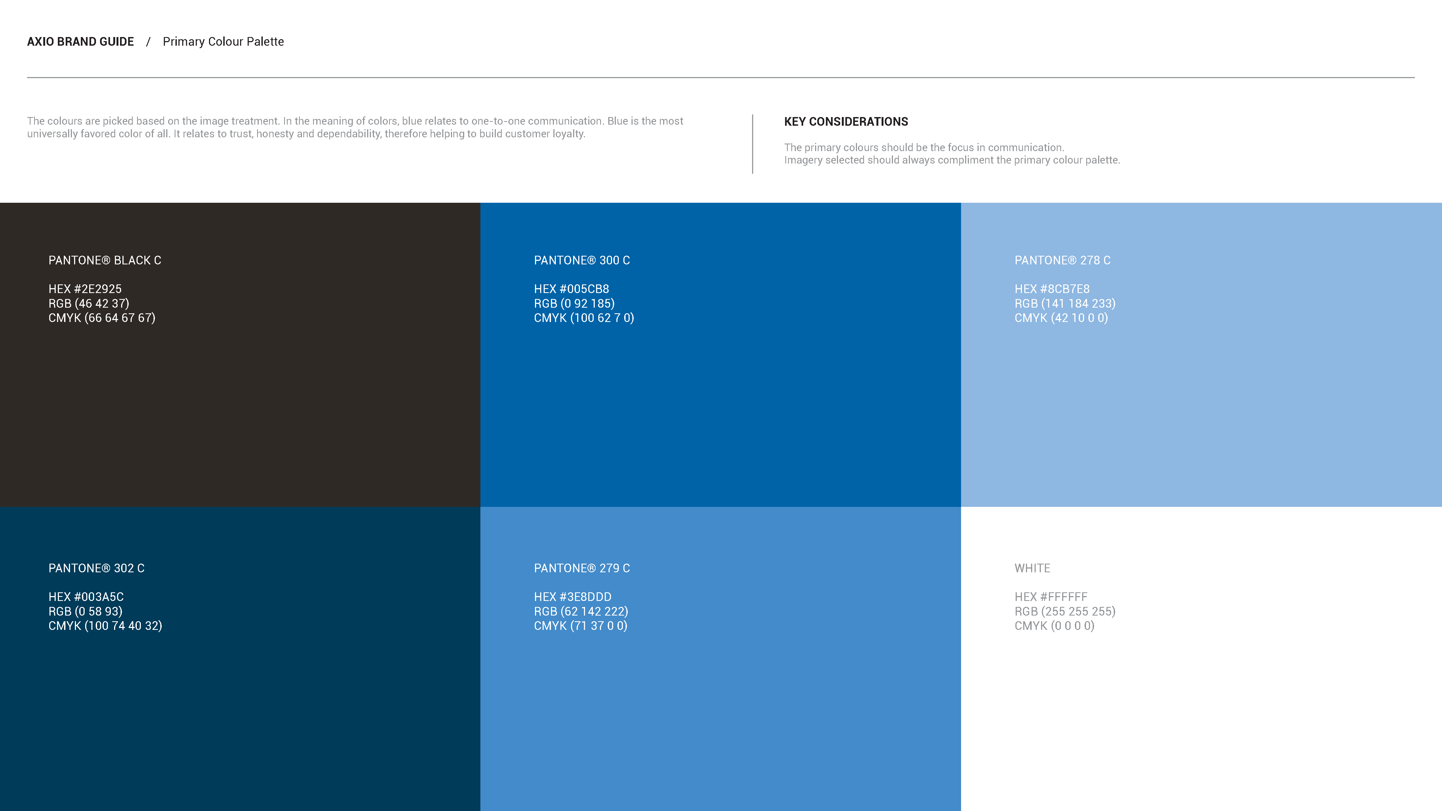Select 'CMYK (42 10 0 0)'
The height and width of the screenshot is (811, 1442).
click(x=1061, y=318)
